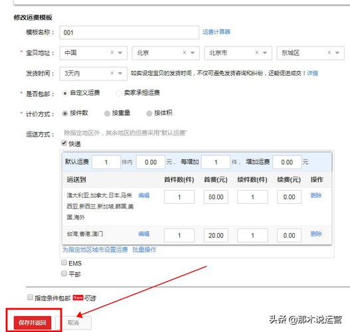Select the 卖家承担运费 radio option
This screenshot has height=332, width=350.
[119, 93]
